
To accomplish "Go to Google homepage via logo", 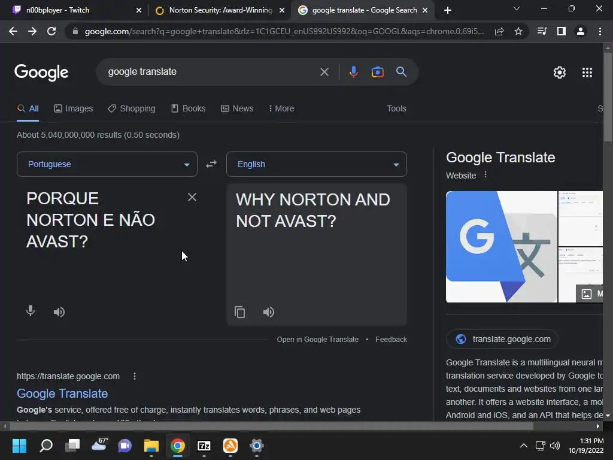I will point(41,72).
